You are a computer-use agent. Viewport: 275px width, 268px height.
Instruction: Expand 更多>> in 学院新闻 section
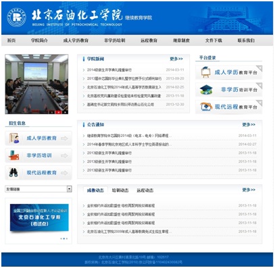click(x=176, y=59)
